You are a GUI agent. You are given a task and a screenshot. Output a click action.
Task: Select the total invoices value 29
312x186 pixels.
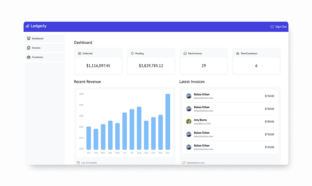click(204, 66)
